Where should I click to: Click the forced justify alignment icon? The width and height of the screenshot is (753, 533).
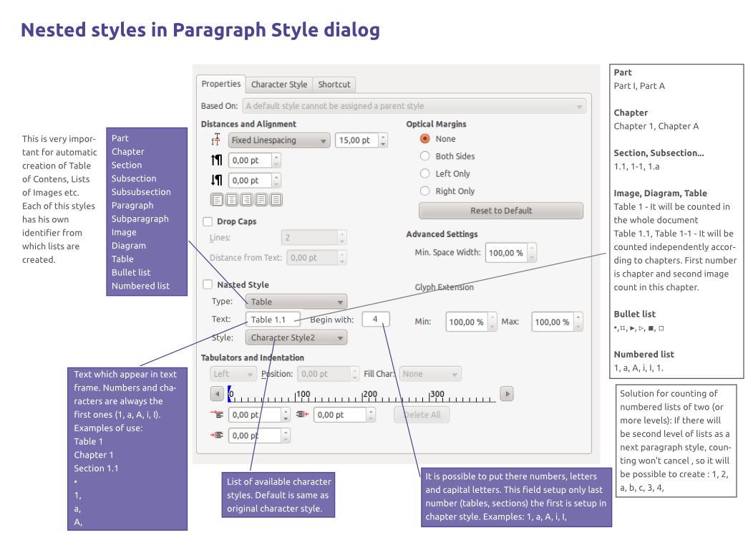(275, 200)
